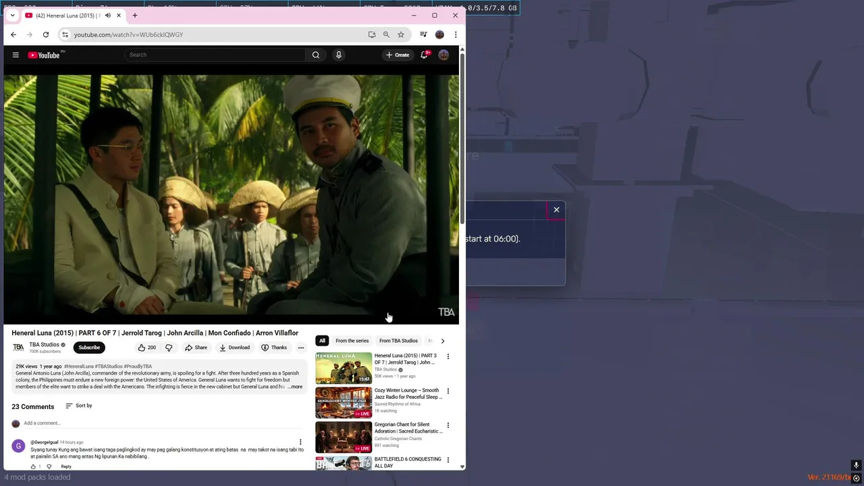Like the comment by @GeorgeIgual
This screenshot has width=864, height=486.
pyautogui.click(x=33, y=466)
